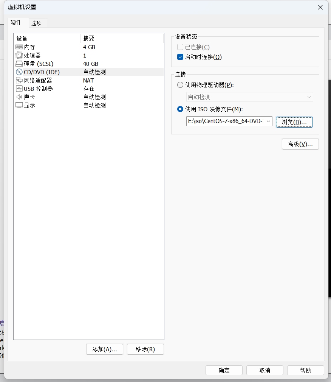Click the 添加(A)... button
This screenshot has height=382, width=331.
click(105, 349)
